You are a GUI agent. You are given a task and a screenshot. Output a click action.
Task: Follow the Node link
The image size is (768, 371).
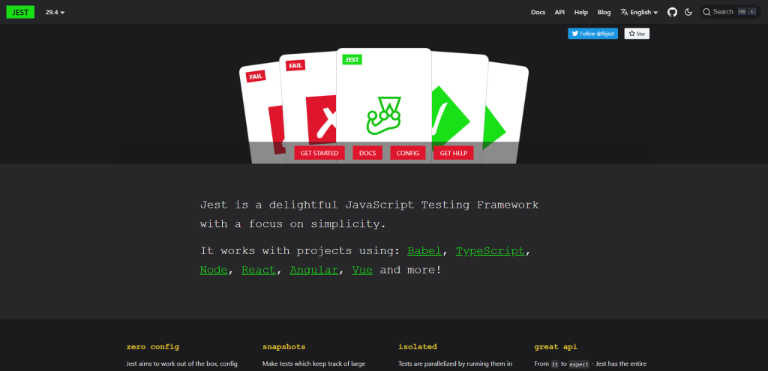click(214, 270)
